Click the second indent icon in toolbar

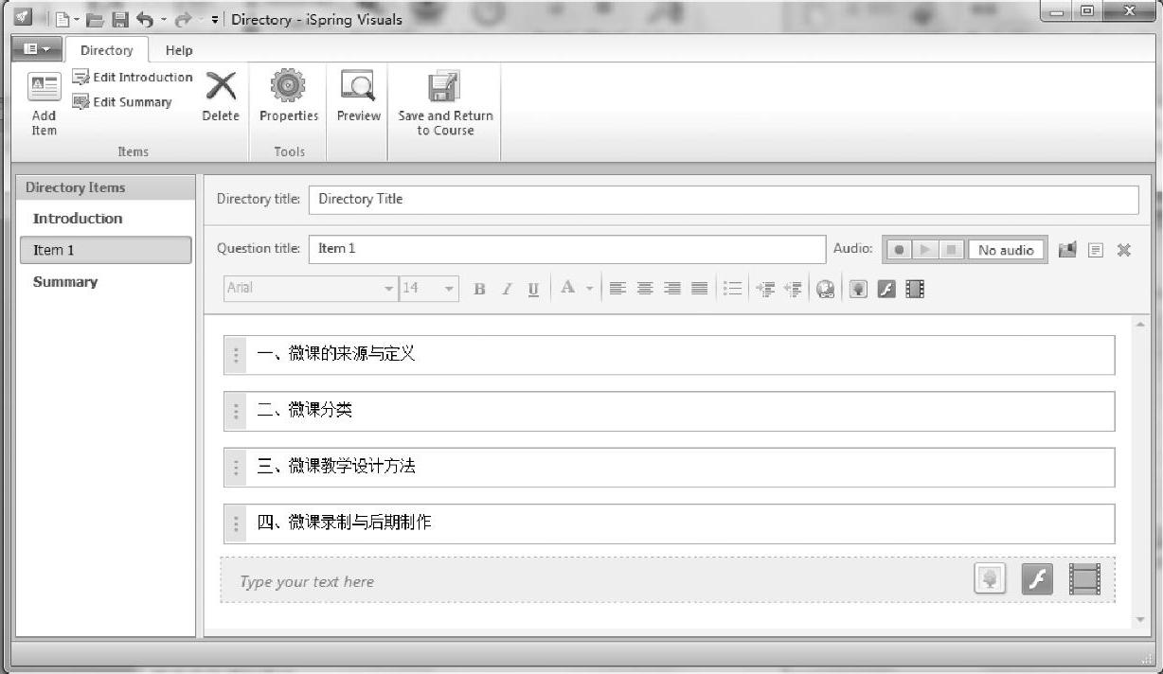794,289
